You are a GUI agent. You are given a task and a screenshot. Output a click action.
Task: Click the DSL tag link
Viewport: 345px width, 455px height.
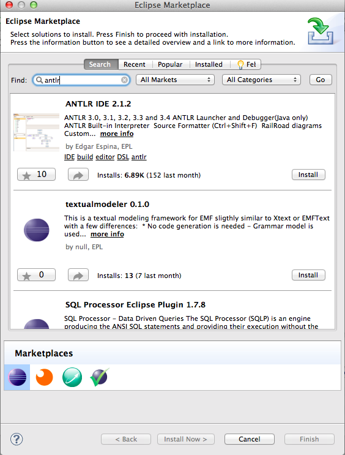point(123,157)
